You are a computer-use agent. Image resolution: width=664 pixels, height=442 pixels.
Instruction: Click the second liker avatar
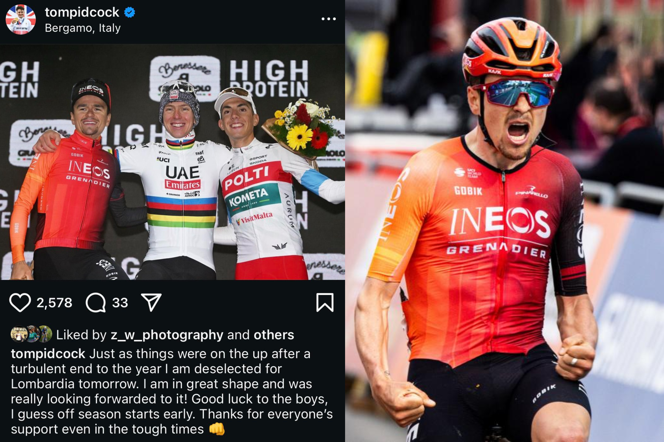[32, 334]
